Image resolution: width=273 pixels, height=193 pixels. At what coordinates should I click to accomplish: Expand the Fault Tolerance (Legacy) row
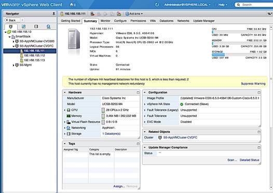pos(145,110)
